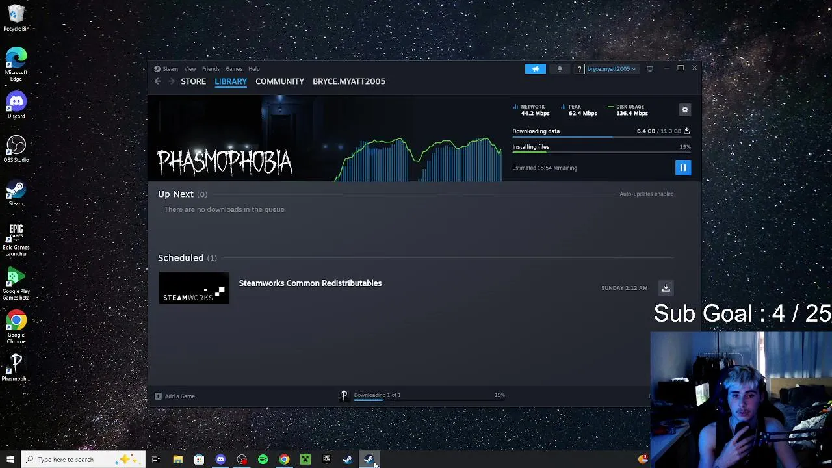Click Add a Game
Screen dimensions: 832x468
[180, 396]
